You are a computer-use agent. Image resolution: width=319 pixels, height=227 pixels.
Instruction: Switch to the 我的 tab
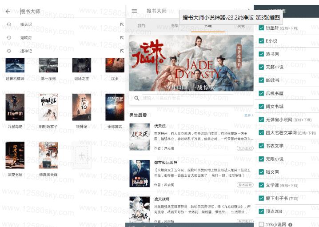click(141, 26)
